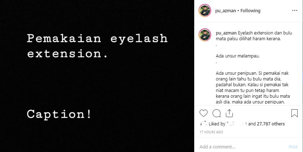The height and width of the screenshot is (152, 303).
Task: Open comments via the speech bubble icon
Action: (217, 114)
